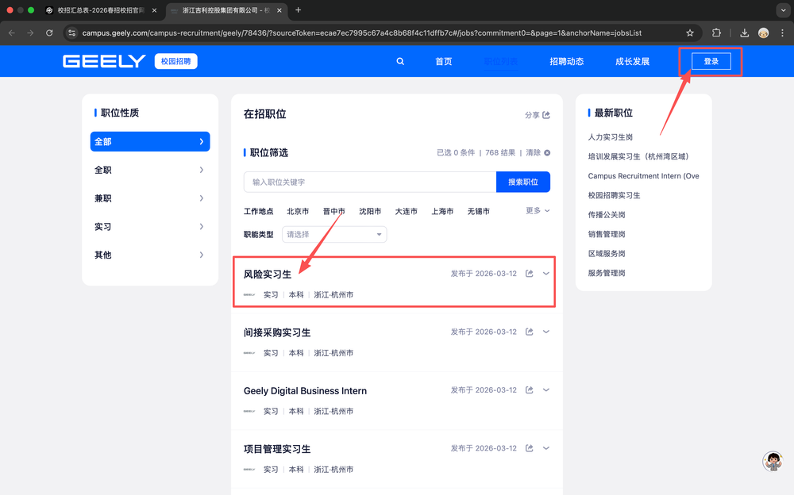This screenshot has width=794, height=495.
Task: Open the 职能类型 dropdown
Action: pos(334,234)
